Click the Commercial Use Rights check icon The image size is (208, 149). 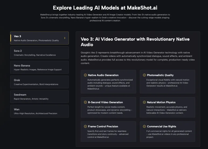144,126
